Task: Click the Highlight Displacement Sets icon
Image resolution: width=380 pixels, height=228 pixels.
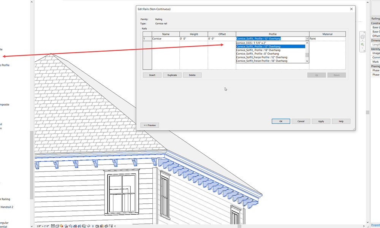Action: (106, 226)
